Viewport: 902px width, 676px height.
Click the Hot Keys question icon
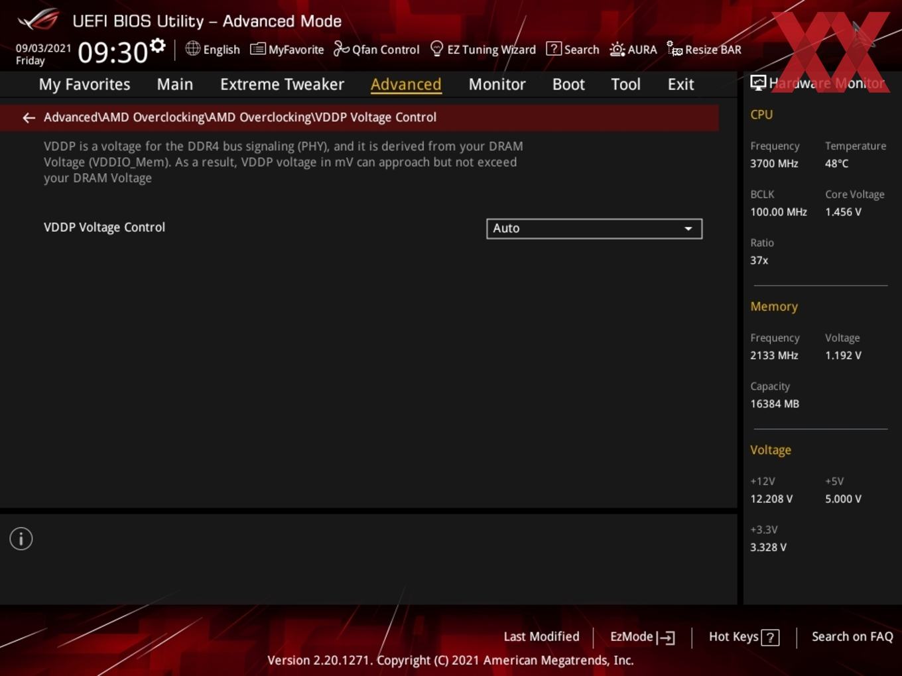(x=770, y=638)
